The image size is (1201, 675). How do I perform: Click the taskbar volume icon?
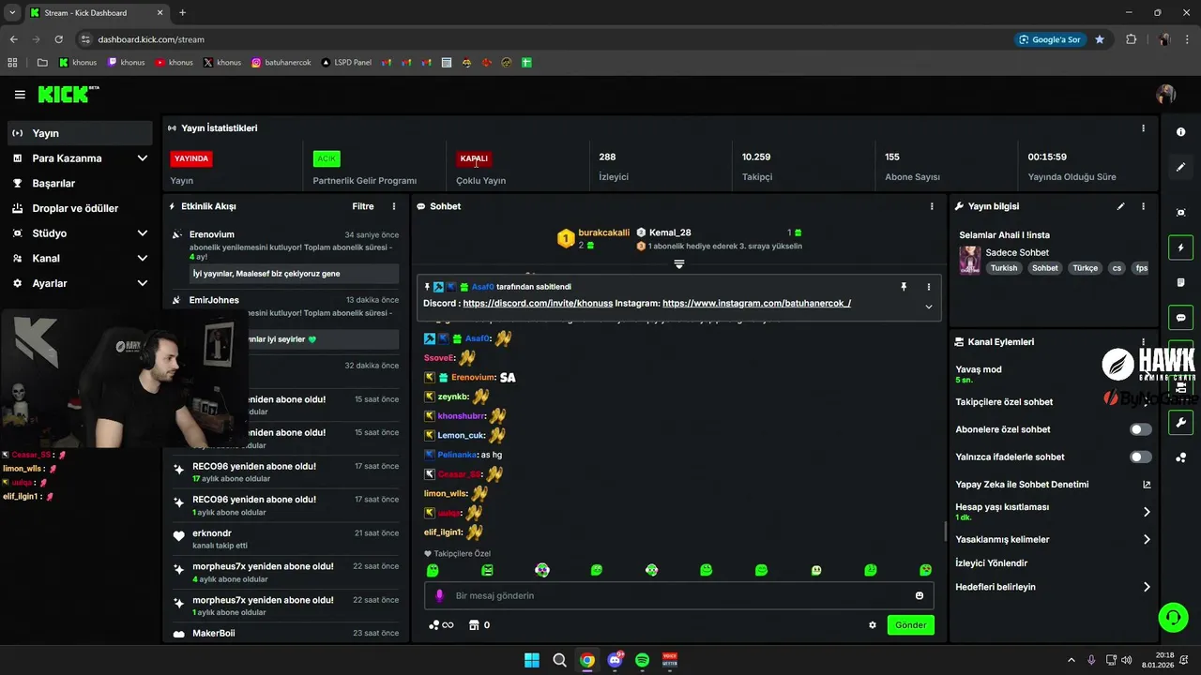[1126, 660]
